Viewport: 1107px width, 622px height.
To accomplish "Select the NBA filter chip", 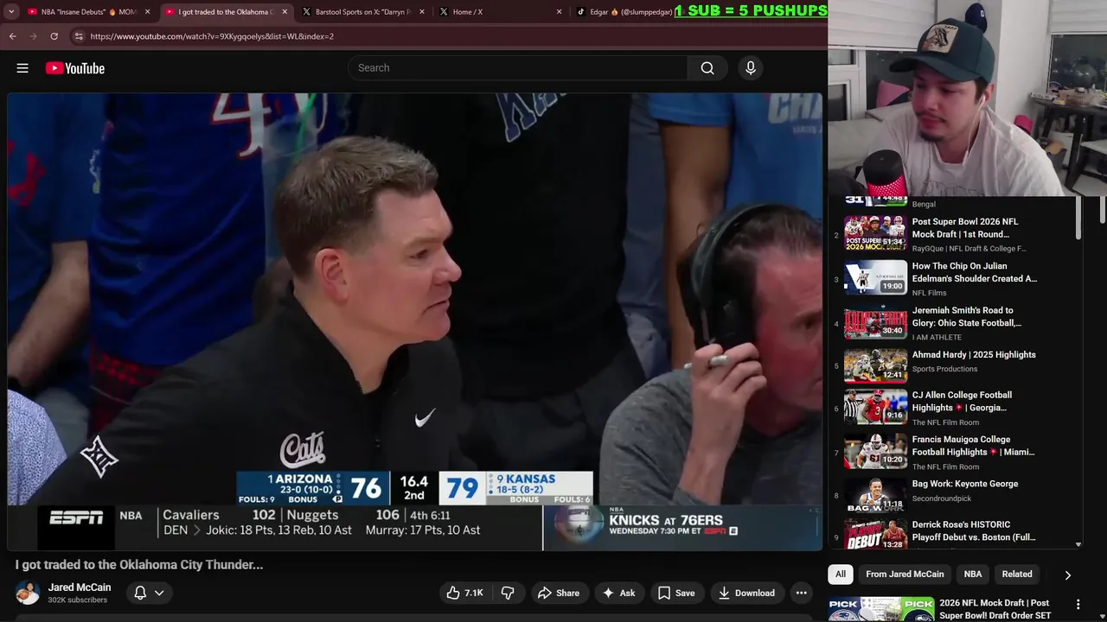I will [x=973, y=574].
